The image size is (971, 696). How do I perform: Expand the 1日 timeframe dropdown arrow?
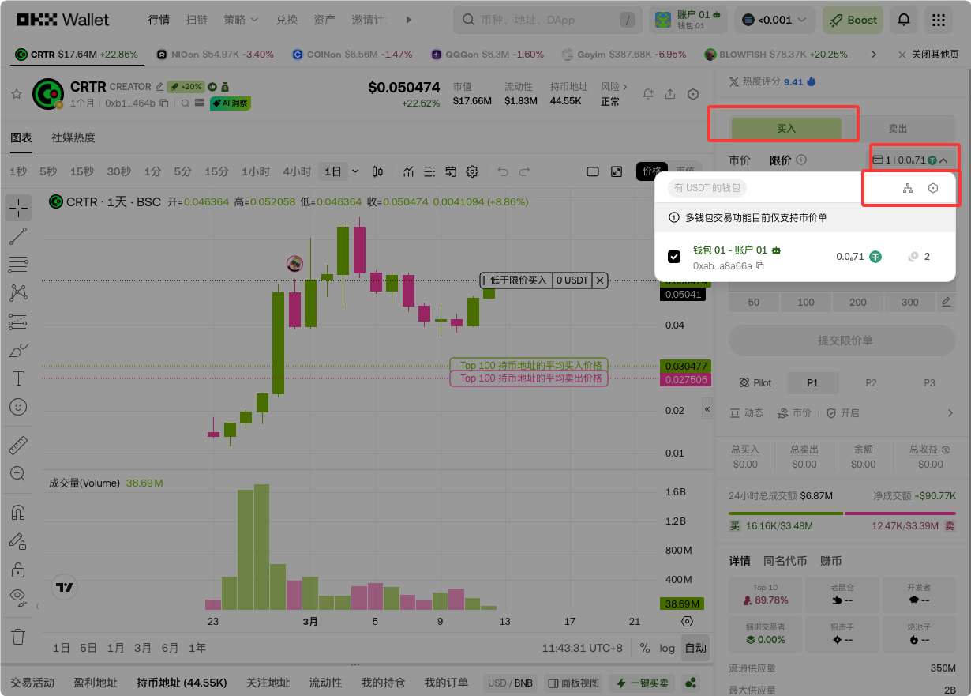coord(355,171)
